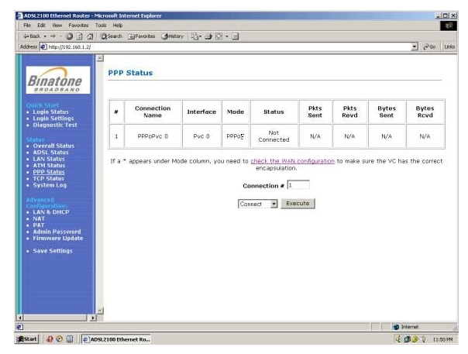Expand the Back button history arrow
The image size is (468, 354).
[45, 36]
